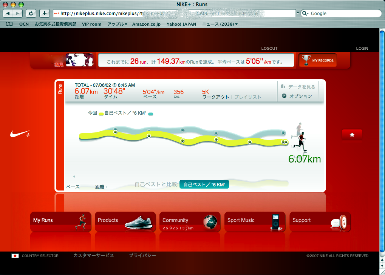This screenshot has height=275, width=385.
Task: Add a bookmark with the plus button
Action: point(45,13)
